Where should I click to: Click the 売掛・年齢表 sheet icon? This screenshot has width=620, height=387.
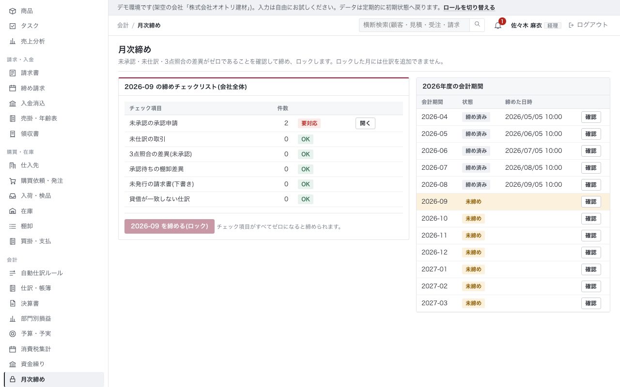pos(13,119)
